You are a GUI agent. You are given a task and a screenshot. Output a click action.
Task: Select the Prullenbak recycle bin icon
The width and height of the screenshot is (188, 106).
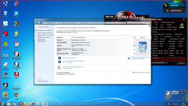pos(5,14)
